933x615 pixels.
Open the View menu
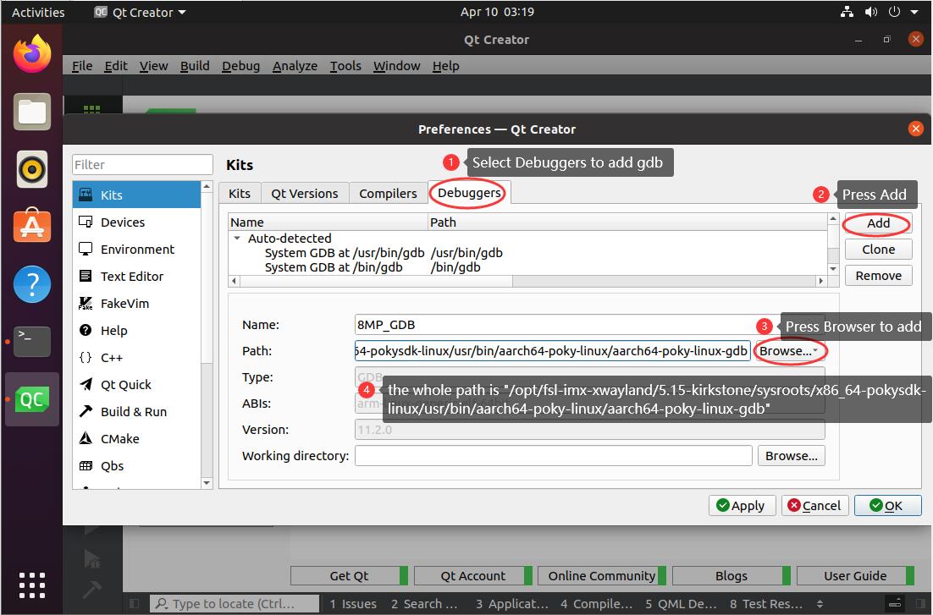153,66
